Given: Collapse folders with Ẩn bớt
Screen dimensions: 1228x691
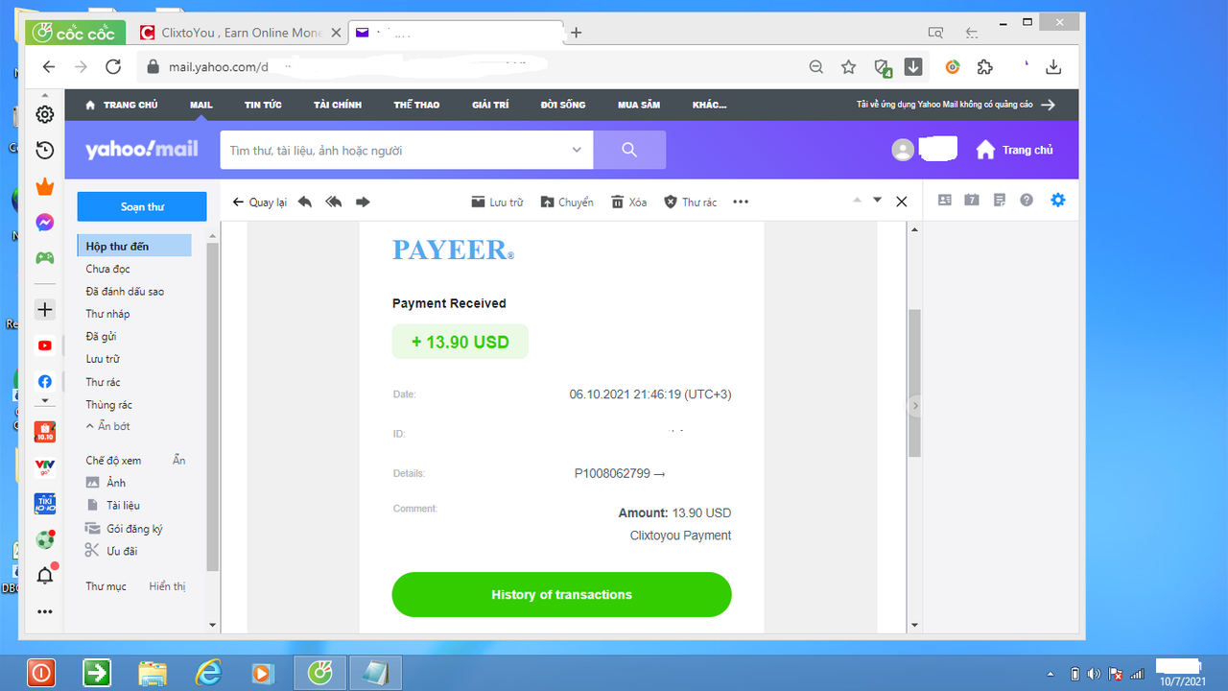Looking at the screenshot, I should [x=107, y=426].
